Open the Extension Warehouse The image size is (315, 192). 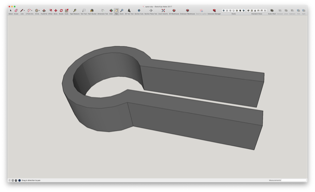click(188, 11)
